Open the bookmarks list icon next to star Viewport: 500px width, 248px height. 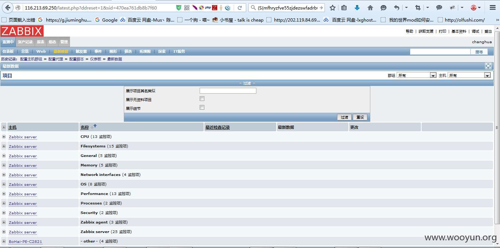344,8
